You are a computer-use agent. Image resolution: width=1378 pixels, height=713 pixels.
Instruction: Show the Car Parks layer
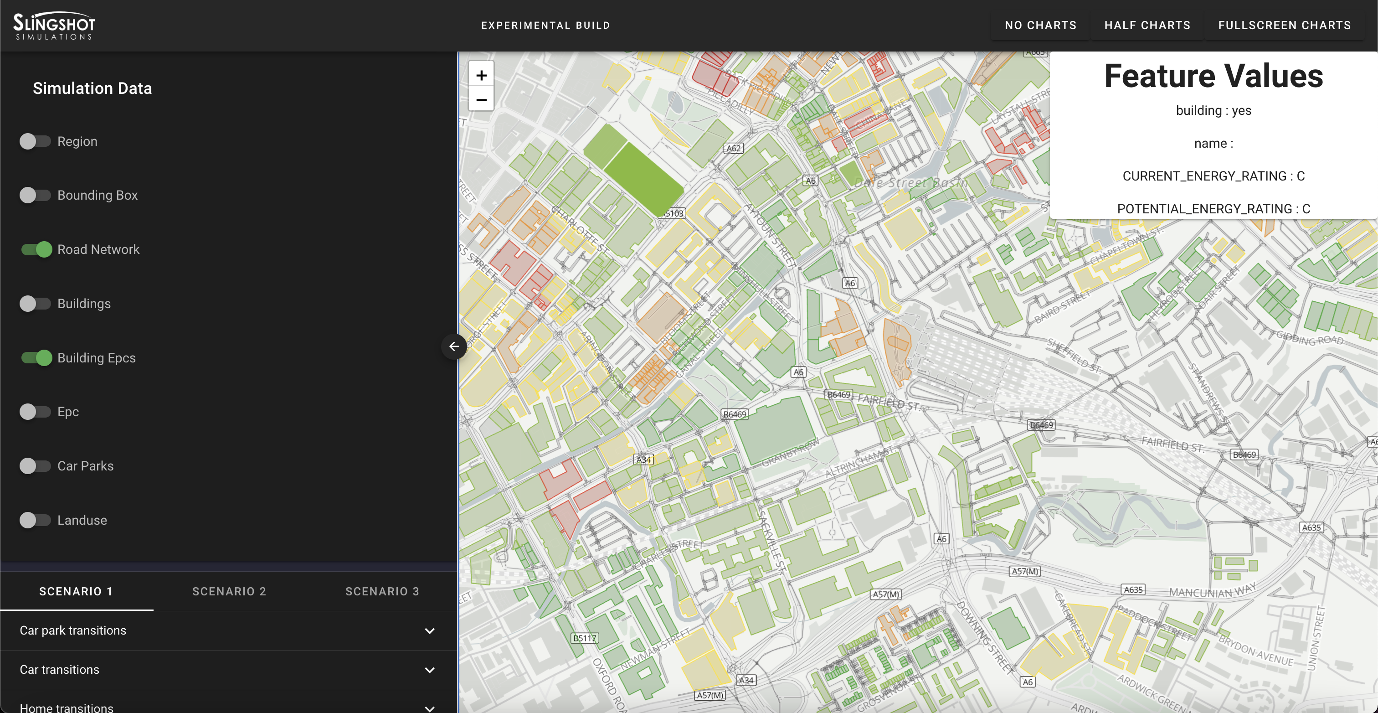coord(35,466)
